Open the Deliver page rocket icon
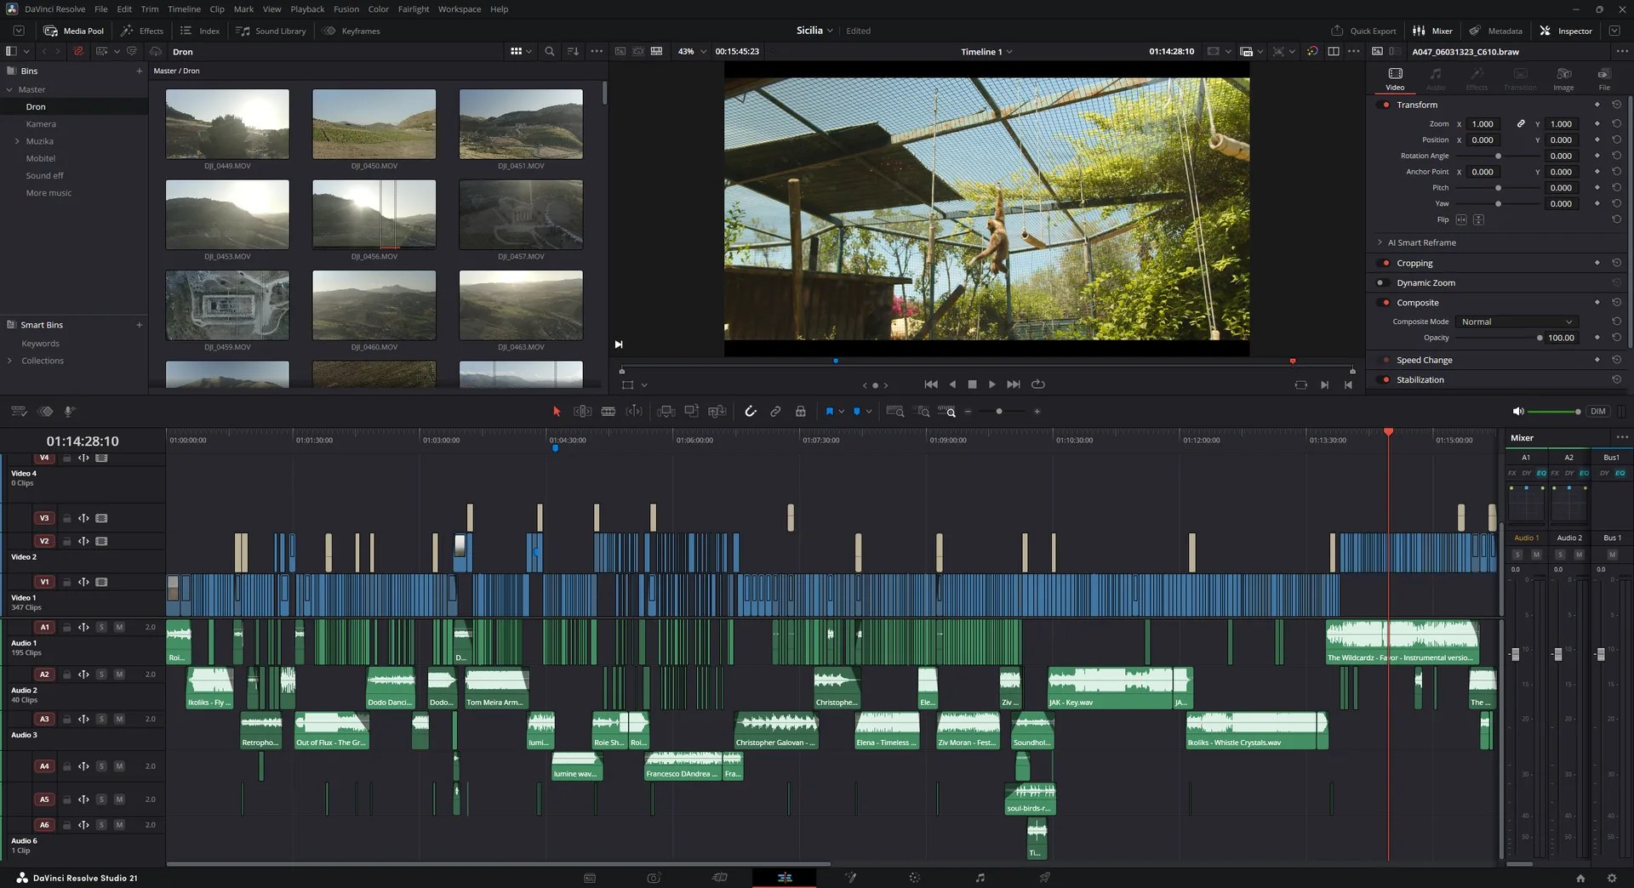1634x888 pixels. click(1044, 878)
